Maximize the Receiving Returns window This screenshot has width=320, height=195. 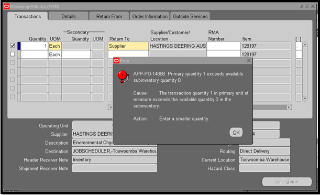click(x=307, y=6)
